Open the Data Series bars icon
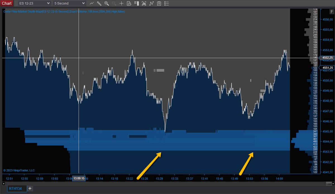The height and width of the screenshot is (194, 335). 144,3
